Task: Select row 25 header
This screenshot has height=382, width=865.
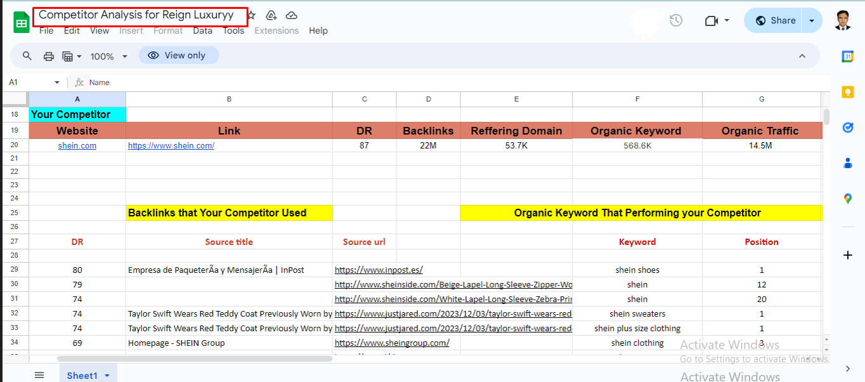Action: pyautogui.click(x=15, y=213)
